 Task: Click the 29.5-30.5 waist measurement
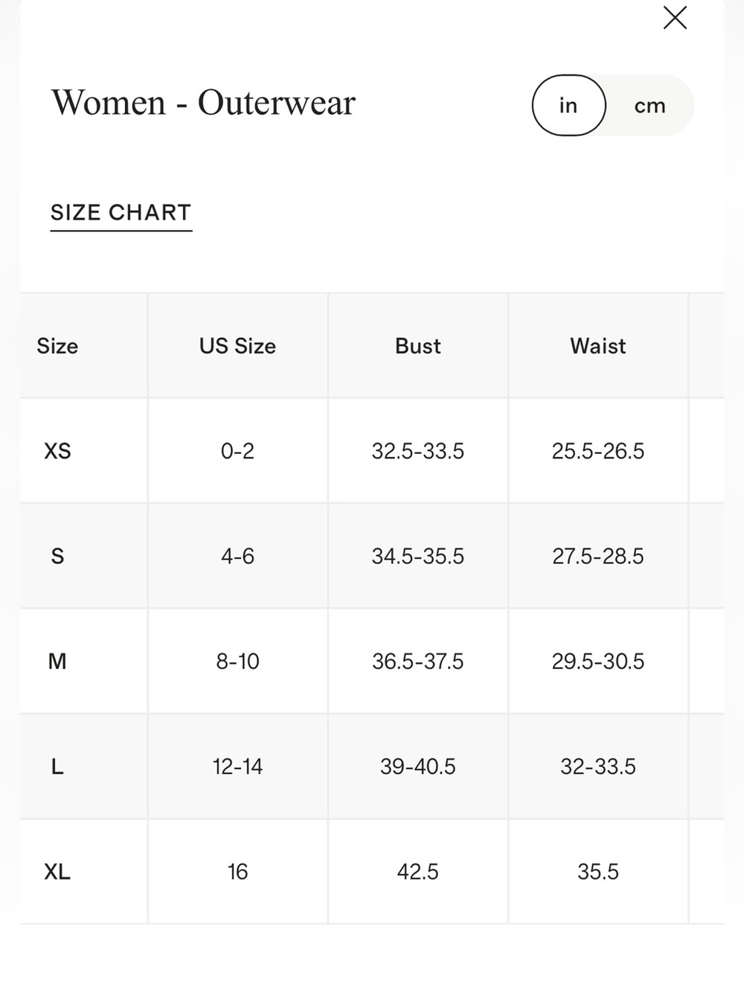pos(598,661)
